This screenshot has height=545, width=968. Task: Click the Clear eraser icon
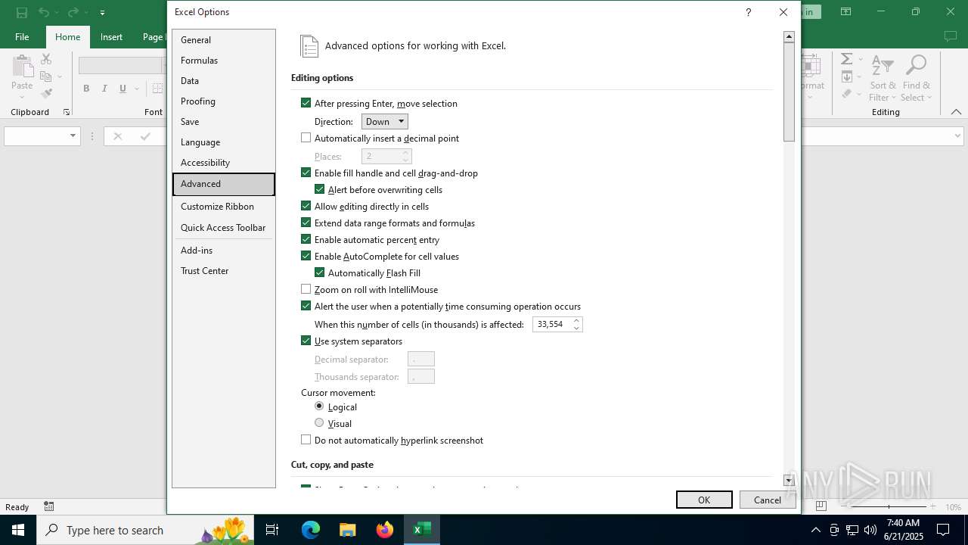tap(847, 94)
